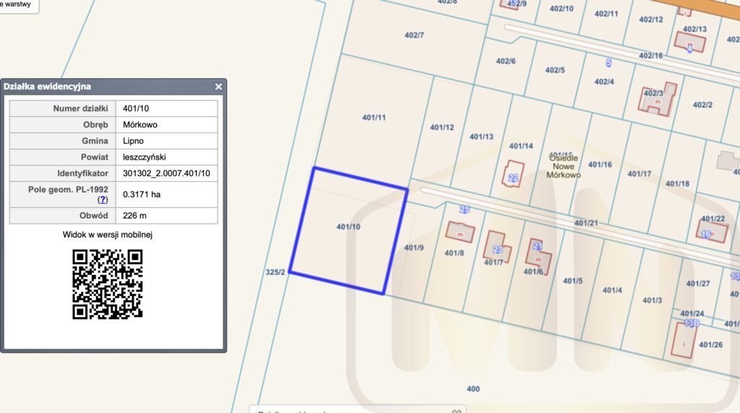Click parcel 401/12 on the map
Image resolution: width=740 pixels, height=413 pixels.
(442, 127)
